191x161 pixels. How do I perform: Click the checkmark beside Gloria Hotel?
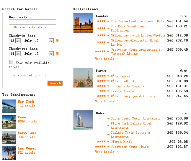(x=108, y=142)
